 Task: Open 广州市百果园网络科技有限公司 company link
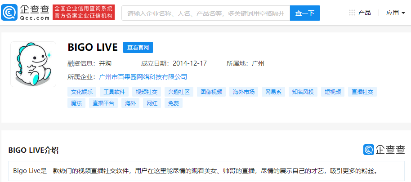point(143,77)
